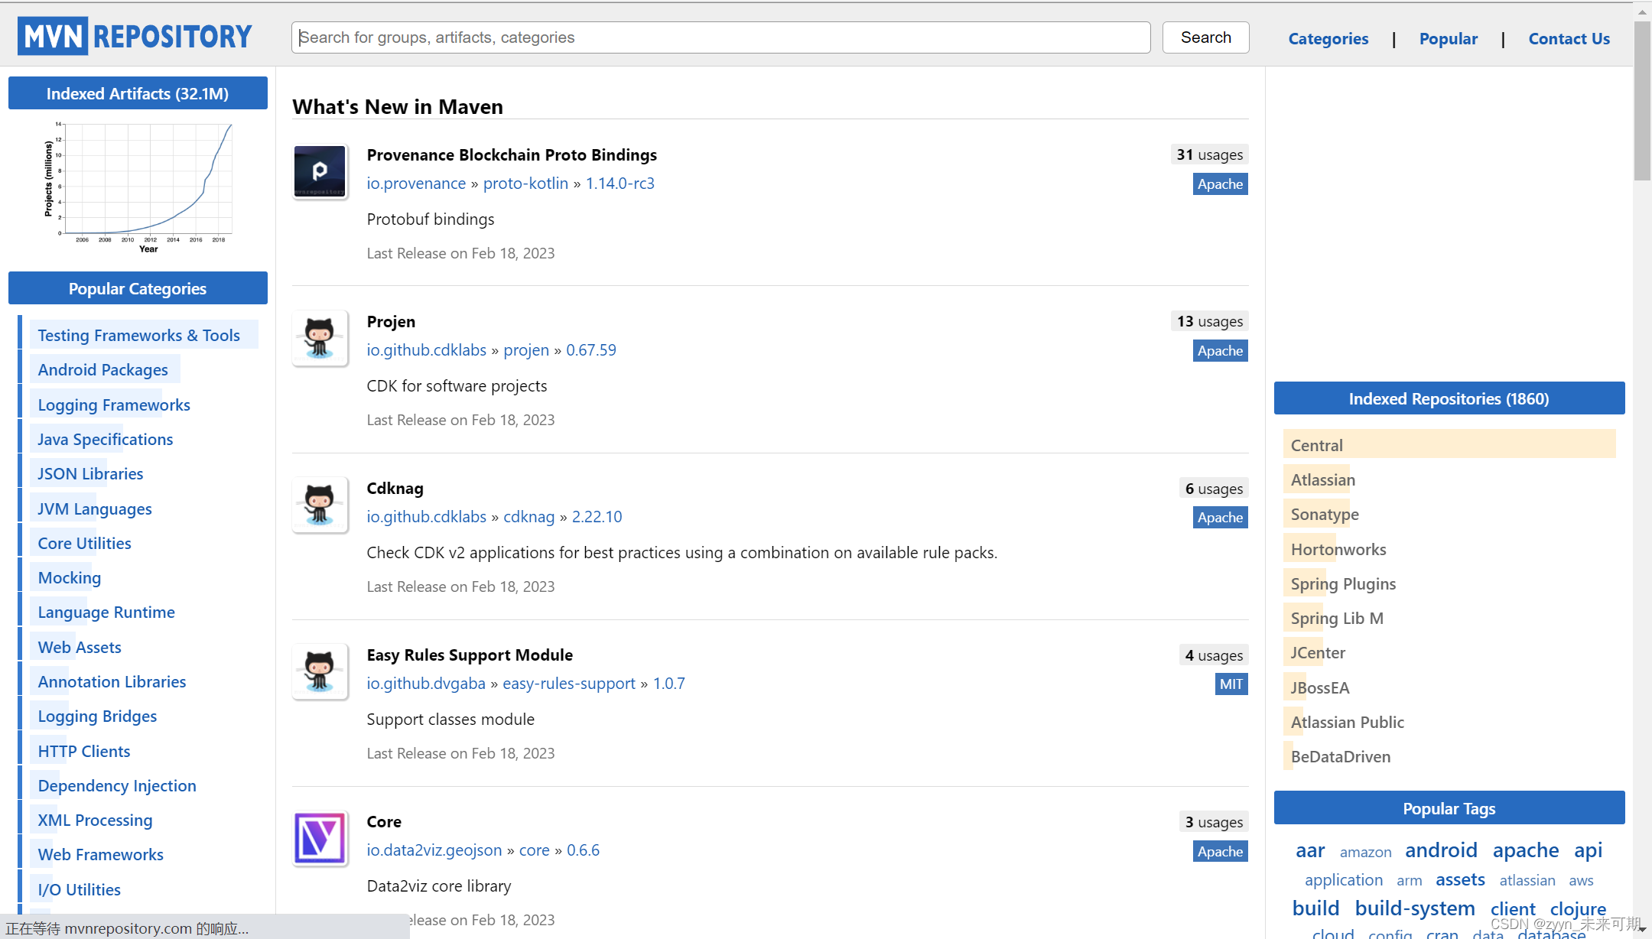Open the io.github.dvgaba group link
Screen dimensions: 1652x939
(x=426, y=683)
